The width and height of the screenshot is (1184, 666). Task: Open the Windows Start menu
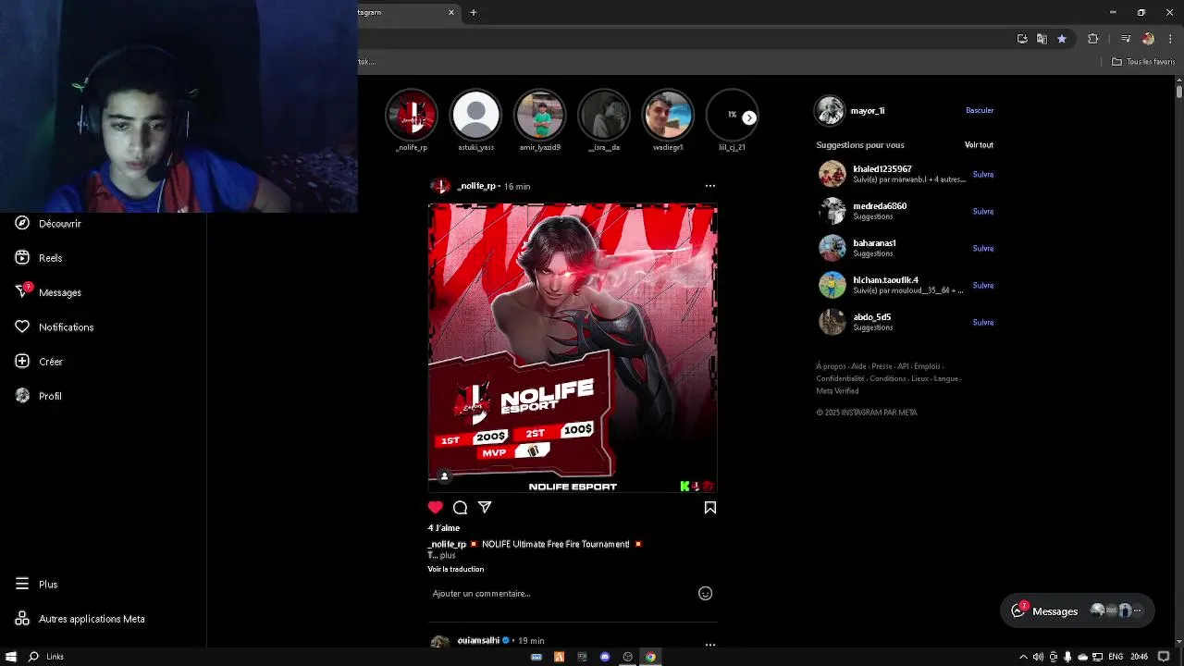tap(11, 657)
